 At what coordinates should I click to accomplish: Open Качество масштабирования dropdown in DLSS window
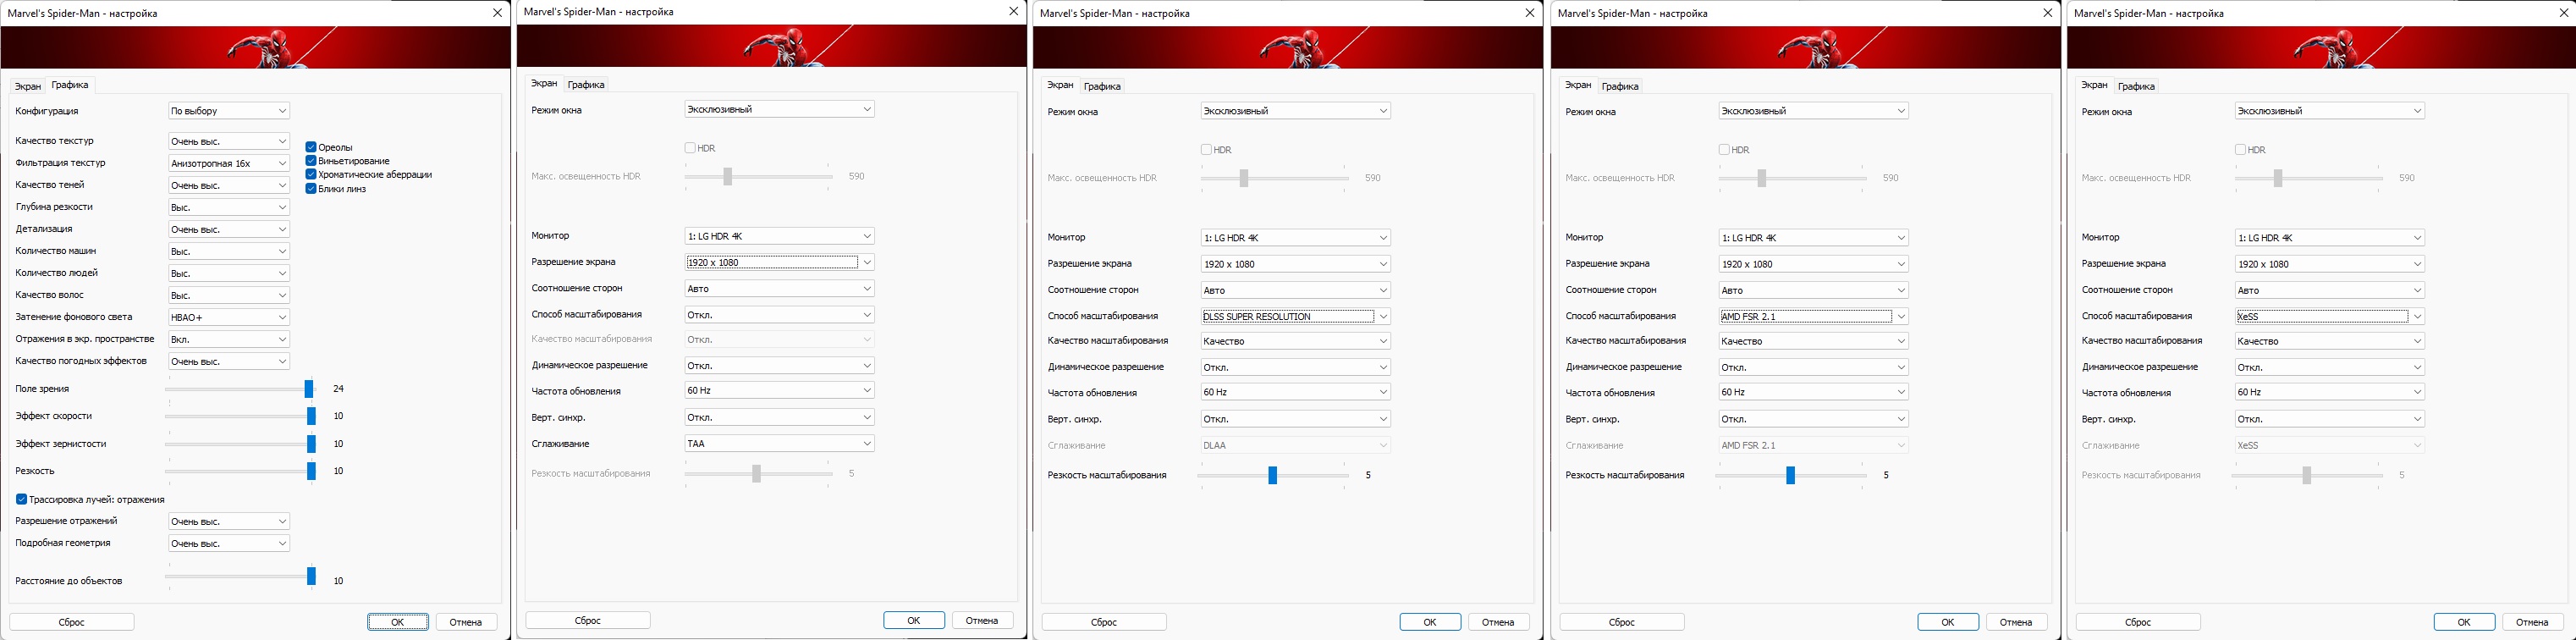(1295, 341)
